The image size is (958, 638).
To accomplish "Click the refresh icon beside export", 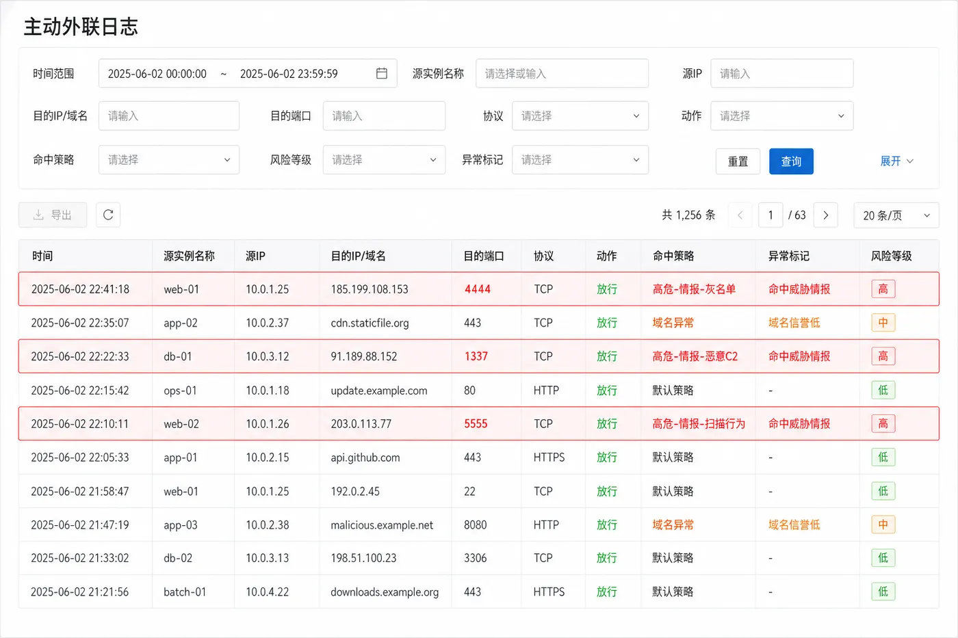I will [x=108, y=215].
